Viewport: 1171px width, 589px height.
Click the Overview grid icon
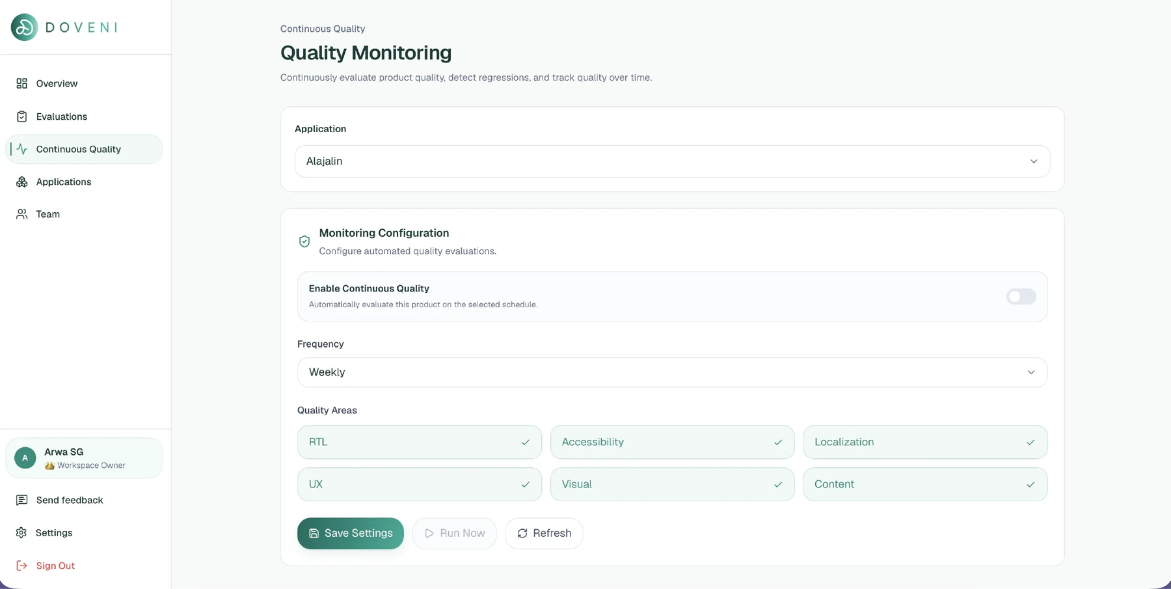click(x=21, y=83)
